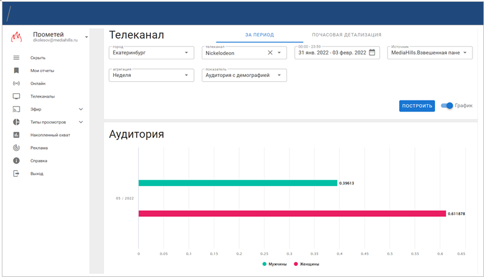484x278 pixels.
Task: Open the calendar date picker icon
Action: click(x=372, y=53)
